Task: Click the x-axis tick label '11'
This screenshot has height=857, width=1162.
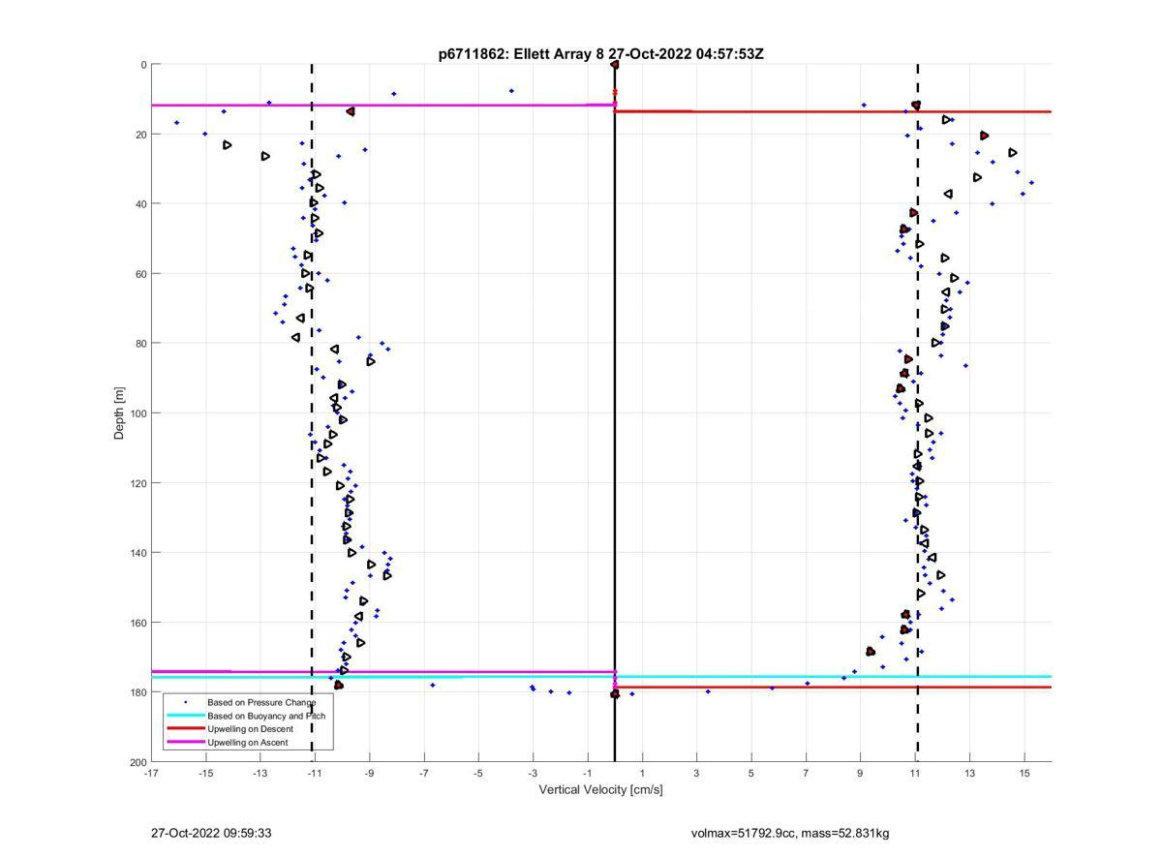Action: [x=914, y=773]
